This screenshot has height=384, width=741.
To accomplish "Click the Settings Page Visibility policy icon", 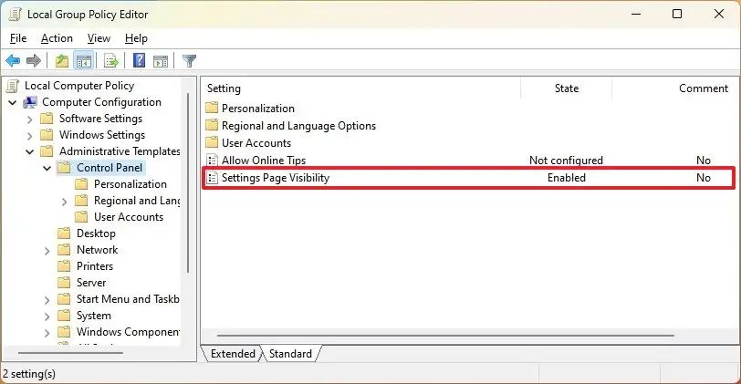I will point(213,178).
